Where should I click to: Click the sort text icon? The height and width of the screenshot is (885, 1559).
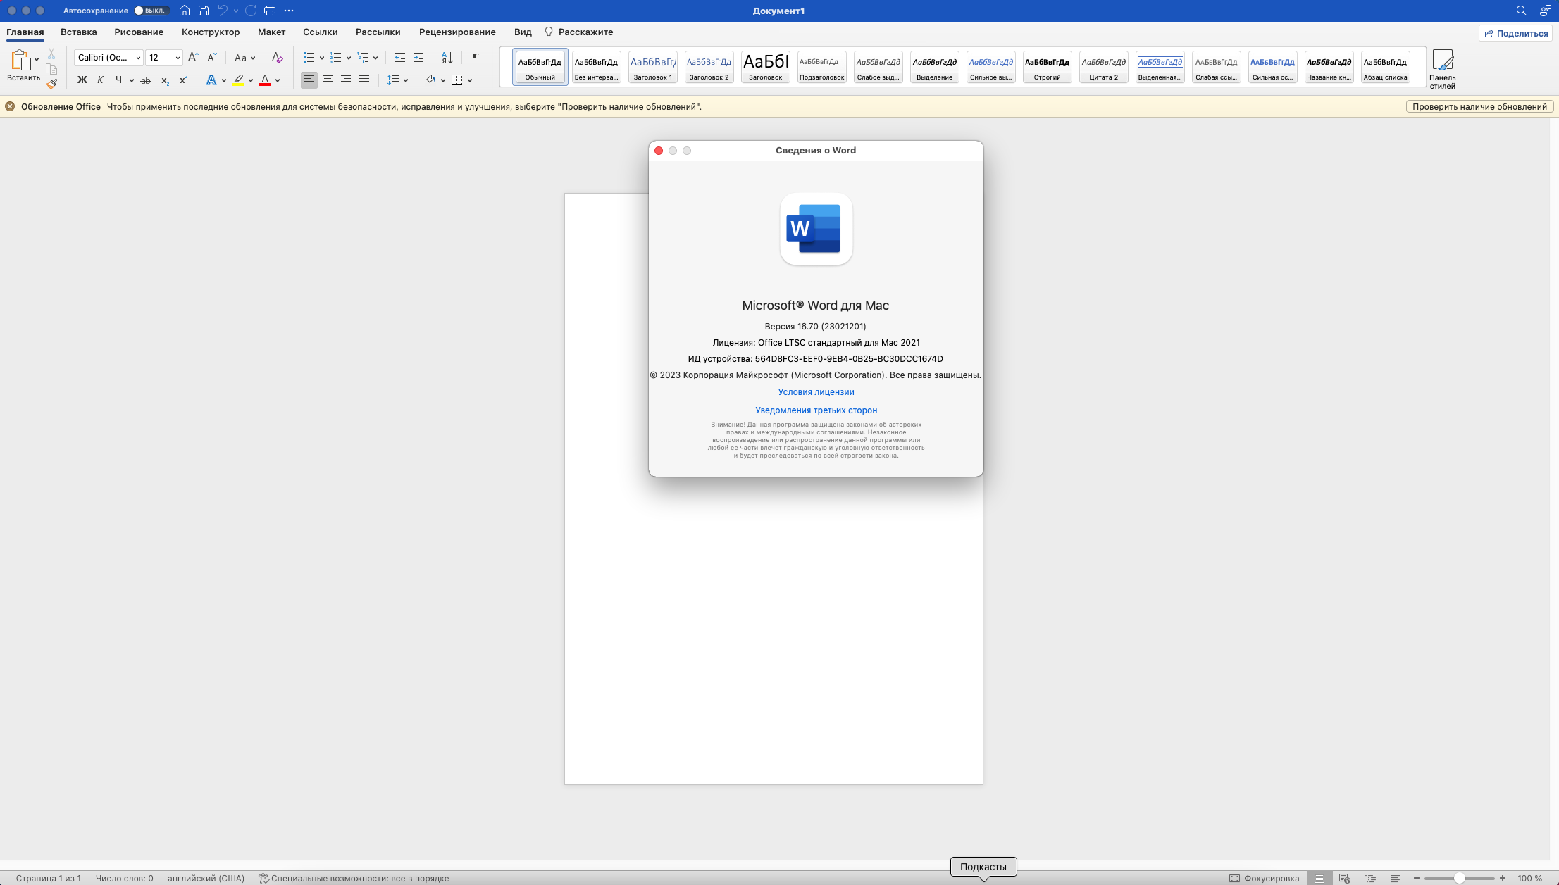(447, 58)
